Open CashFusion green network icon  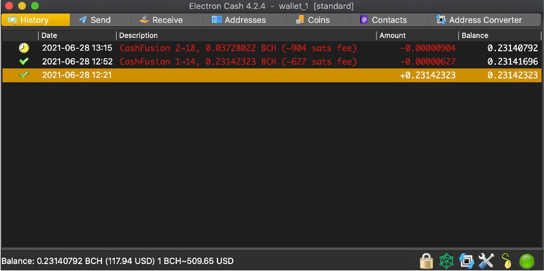click(447, 260)
